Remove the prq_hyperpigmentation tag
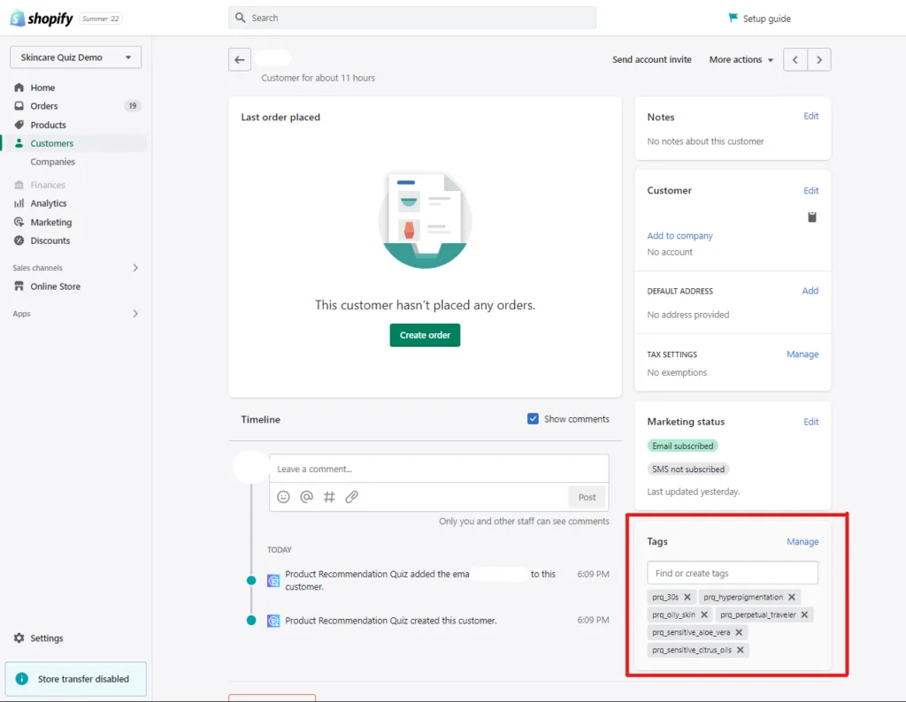The height and width of the screenshot is (702, 906). click(x=792, y=597)
